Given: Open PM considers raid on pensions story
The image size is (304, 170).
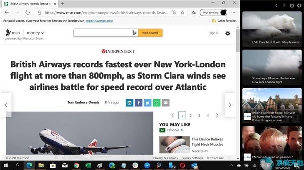Looking at the screenshot, I should point(272,143).
